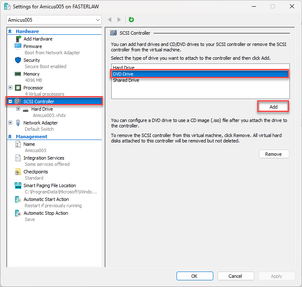302x287 pixels.
Task: Open the Checkpoints settings item
Action: tap(36, 172)
